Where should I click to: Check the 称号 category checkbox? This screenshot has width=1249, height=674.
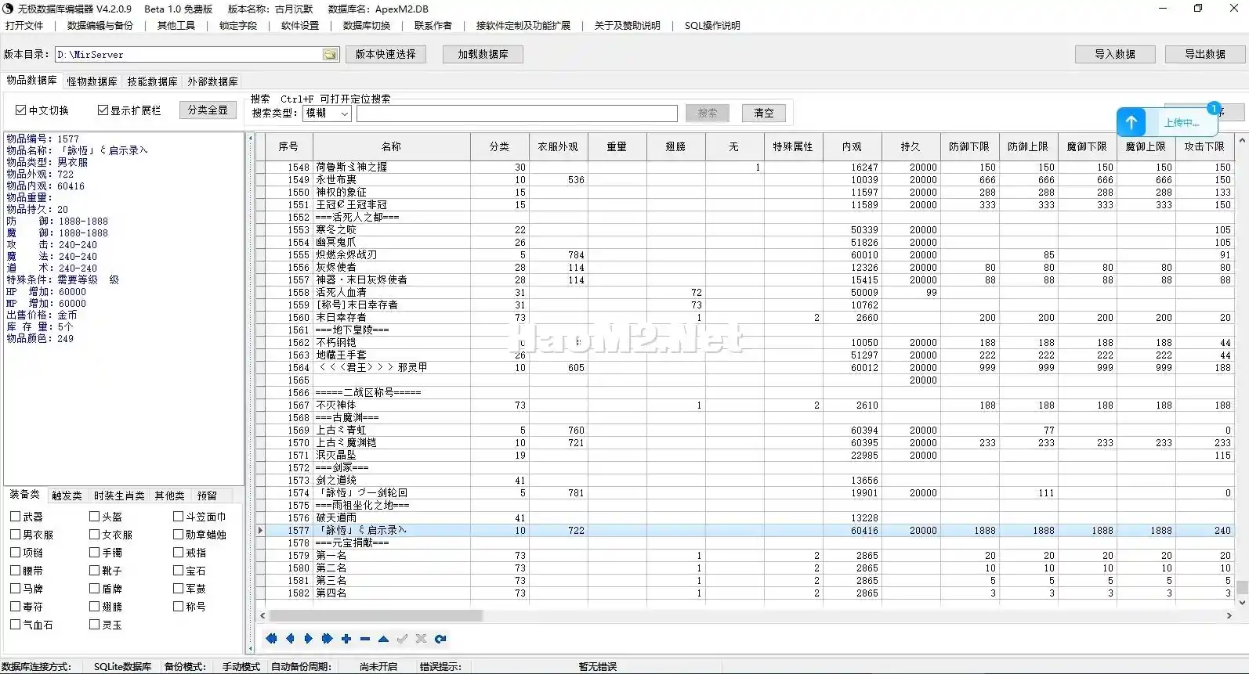(178, 607)
